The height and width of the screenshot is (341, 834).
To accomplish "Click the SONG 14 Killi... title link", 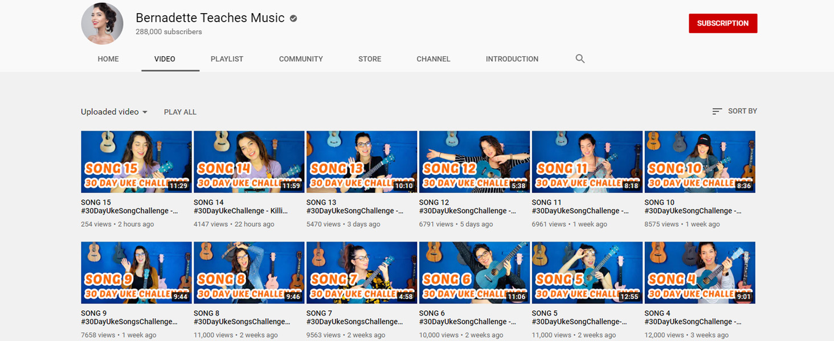I will 241,206.
